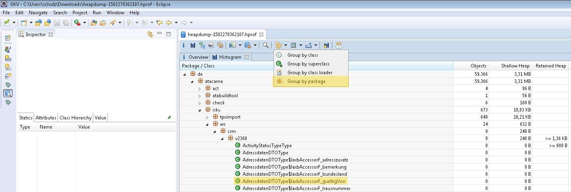The width and height of the screenshot is (571, 192).
Task: Sort by the Shallow Heap column header
Action: tap(510, 66)
